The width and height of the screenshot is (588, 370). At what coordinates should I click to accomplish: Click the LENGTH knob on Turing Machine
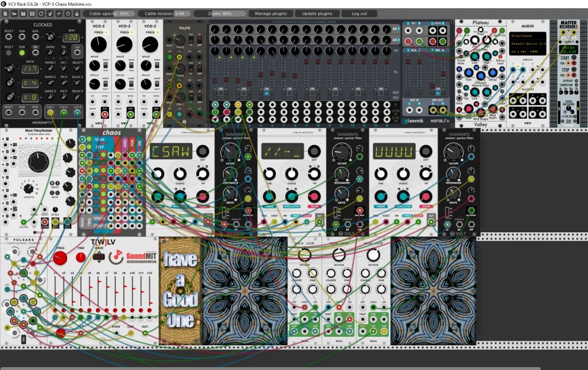tap(29, 188)
